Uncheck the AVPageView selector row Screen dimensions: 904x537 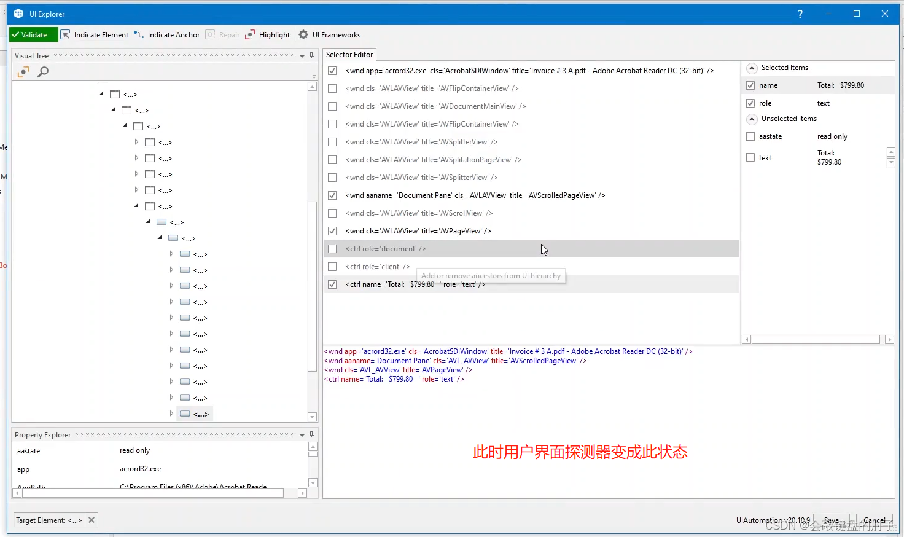(332, 231)
